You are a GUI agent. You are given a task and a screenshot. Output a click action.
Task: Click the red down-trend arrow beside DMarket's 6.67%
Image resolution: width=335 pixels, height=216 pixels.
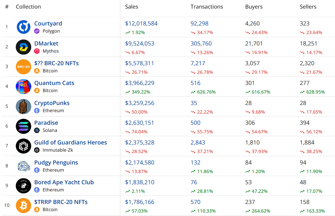(128, 52)
